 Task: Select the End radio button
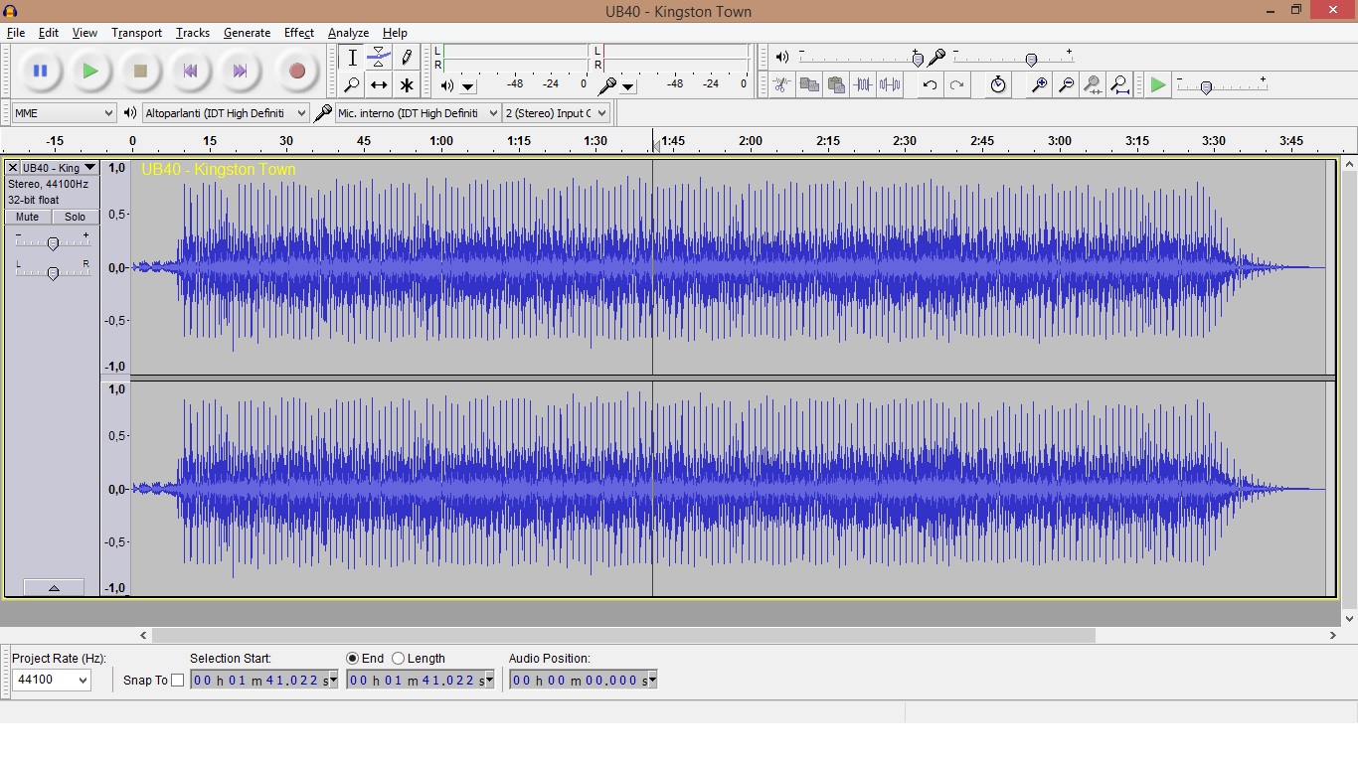coord(352,659)
